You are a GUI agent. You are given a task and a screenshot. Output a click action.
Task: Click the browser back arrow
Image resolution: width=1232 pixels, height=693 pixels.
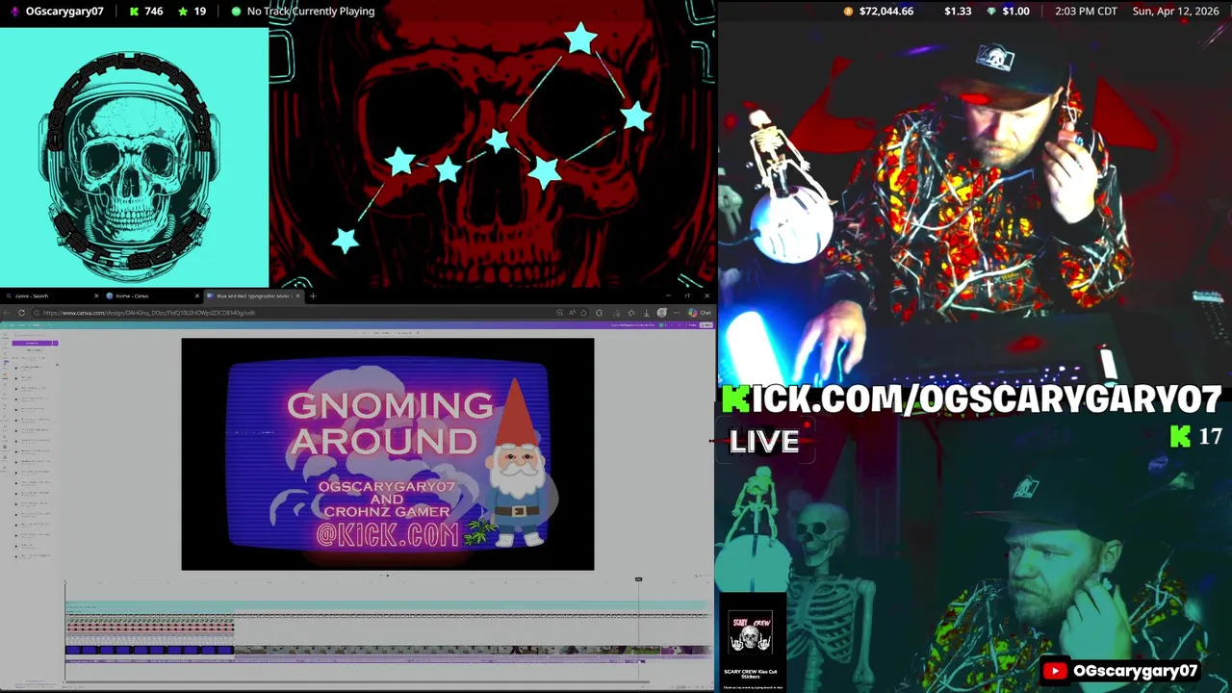point(7,313)
